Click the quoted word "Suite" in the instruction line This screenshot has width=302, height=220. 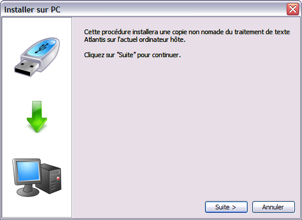pos(126,55)
